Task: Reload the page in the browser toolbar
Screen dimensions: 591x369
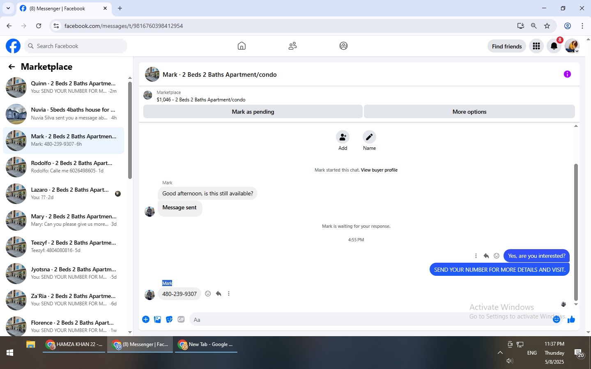Action: pyautogui.click(x=39, y=26)
